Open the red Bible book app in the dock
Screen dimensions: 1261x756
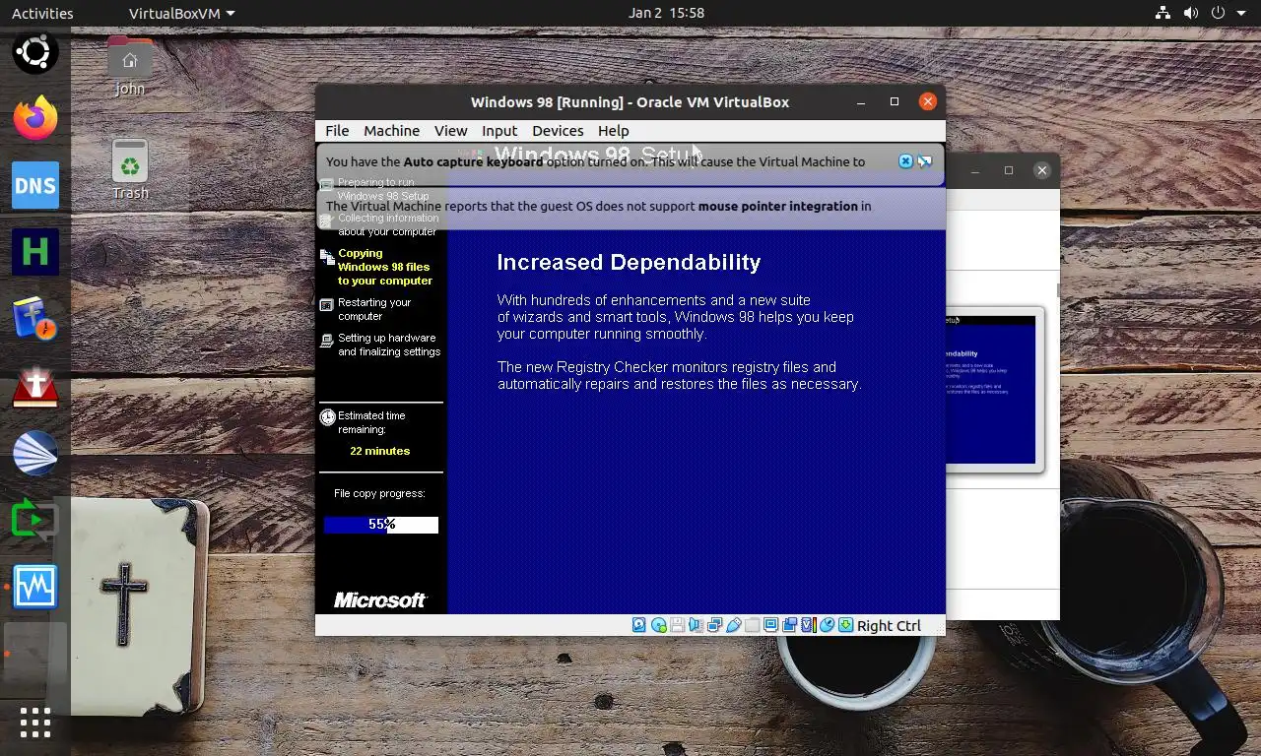pyautogui.click(x=35, y=386)
